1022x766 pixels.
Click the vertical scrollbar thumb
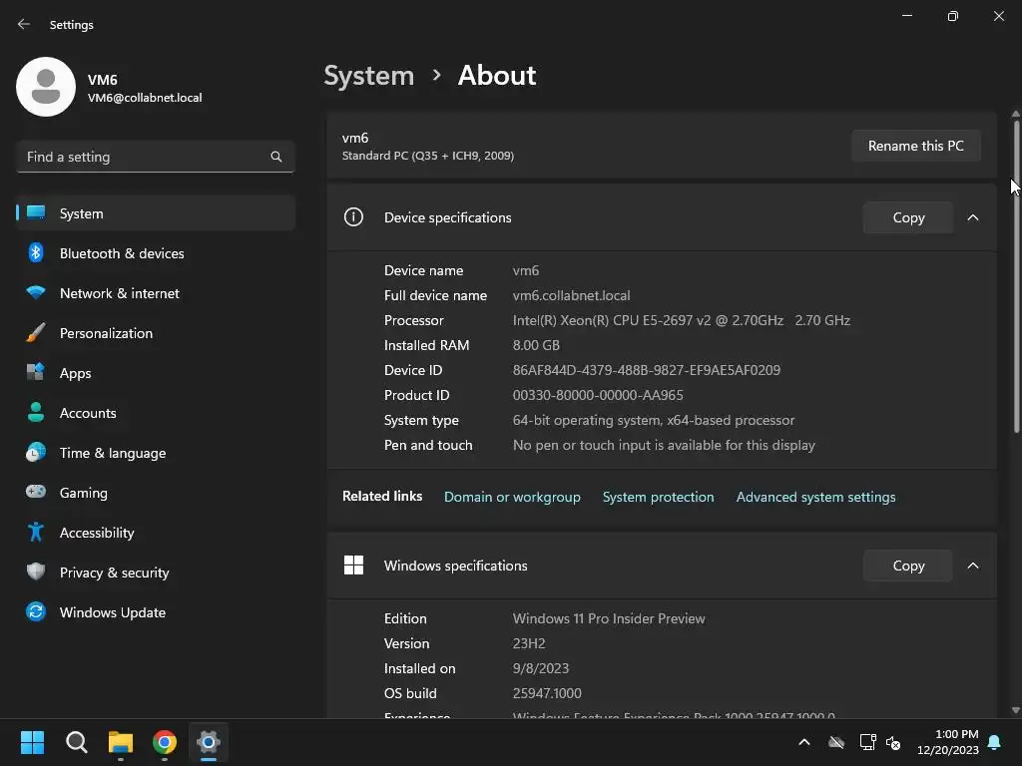1015,275
